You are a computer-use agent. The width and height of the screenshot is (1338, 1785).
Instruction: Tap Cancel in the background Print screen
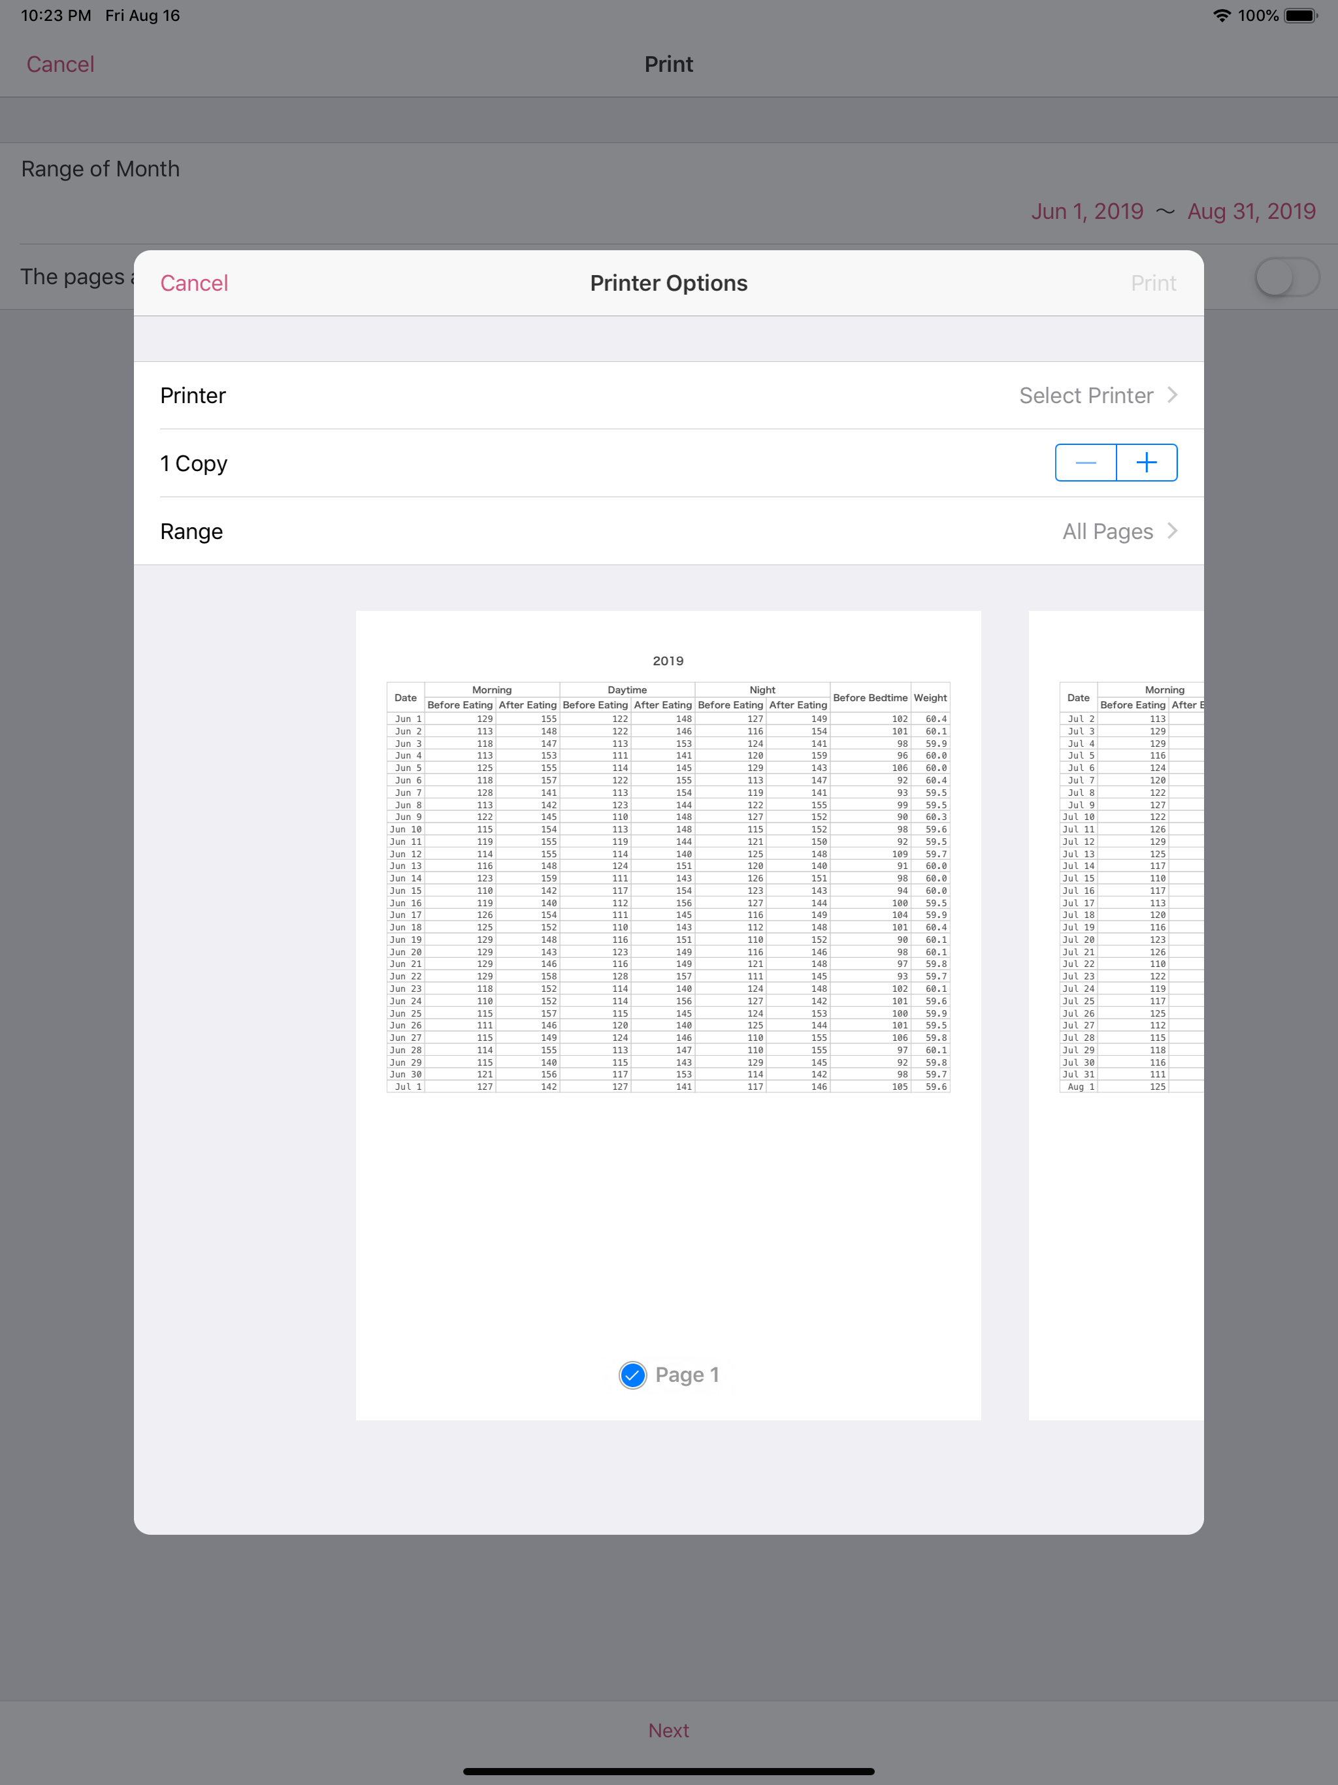61,65
